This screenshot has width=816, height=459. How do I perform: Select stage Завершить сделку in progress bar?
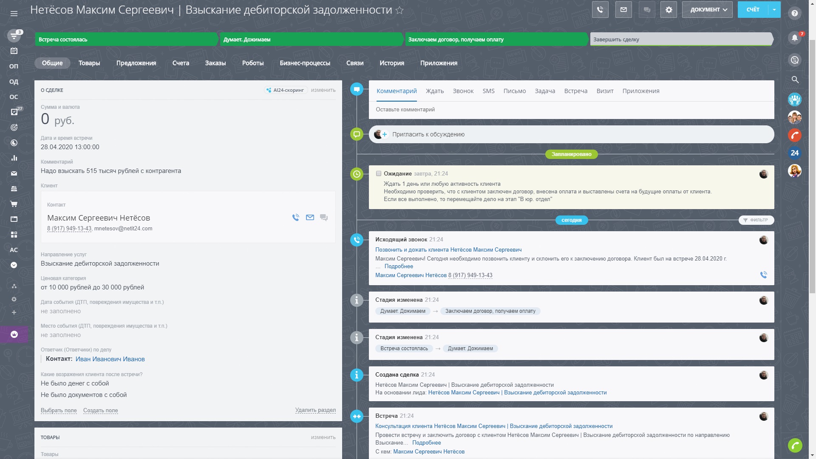tap(680, 40)
